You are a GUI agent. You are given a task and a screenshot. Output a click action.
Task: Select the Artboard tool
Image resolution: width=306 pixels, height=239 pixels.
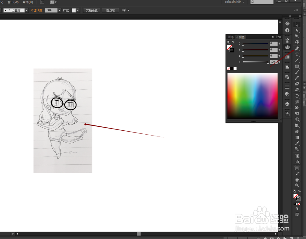[297, 168]
